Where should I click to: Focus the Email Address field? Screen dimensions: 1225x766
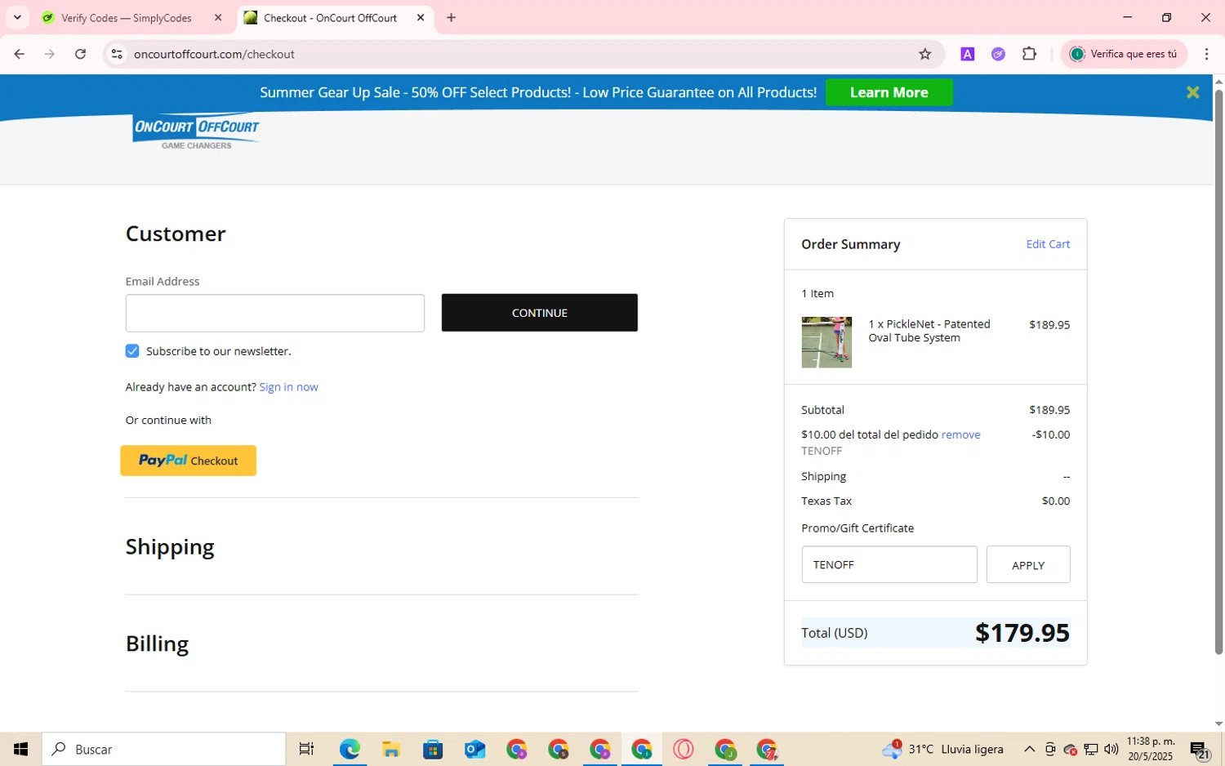coord(275,313)
